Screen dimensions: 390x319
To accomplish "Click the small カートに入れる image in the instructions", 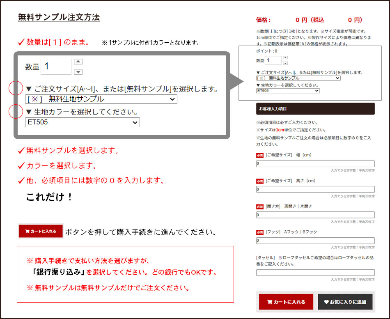I will [41, 231].
